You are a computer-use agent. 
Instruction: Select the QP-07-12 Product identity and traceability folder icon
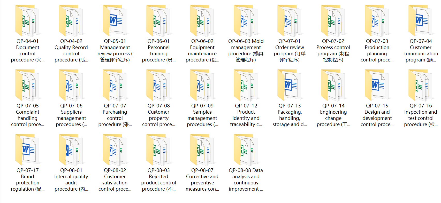246,85
